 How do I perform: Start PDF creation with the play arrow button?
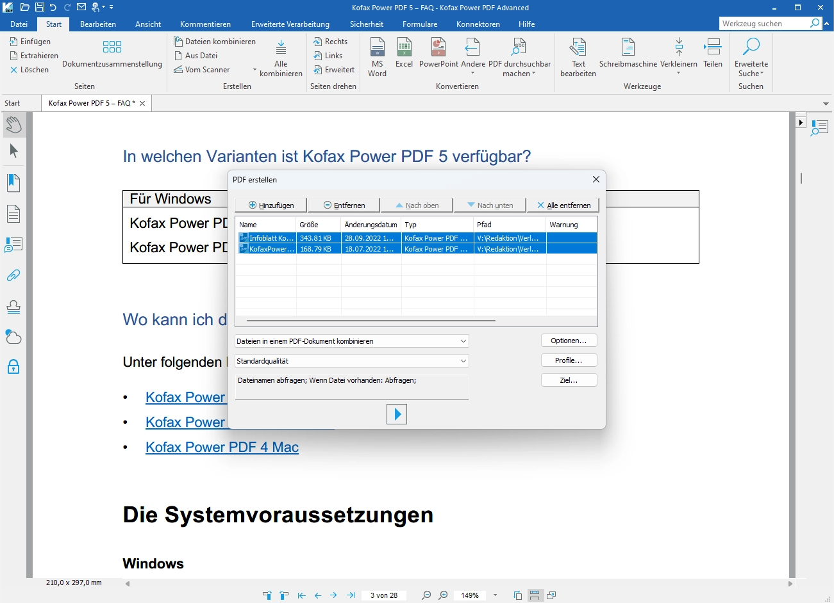click(x=397, y=414)
